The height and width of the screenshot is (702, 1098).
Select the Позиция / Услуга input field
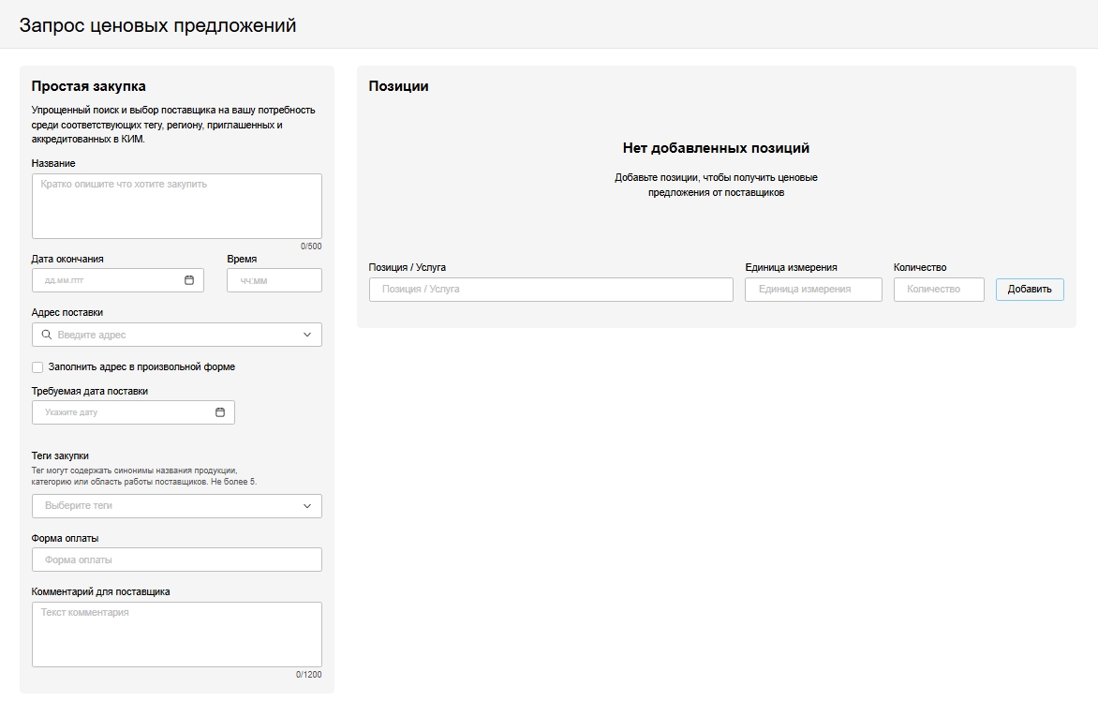point(551,290)
